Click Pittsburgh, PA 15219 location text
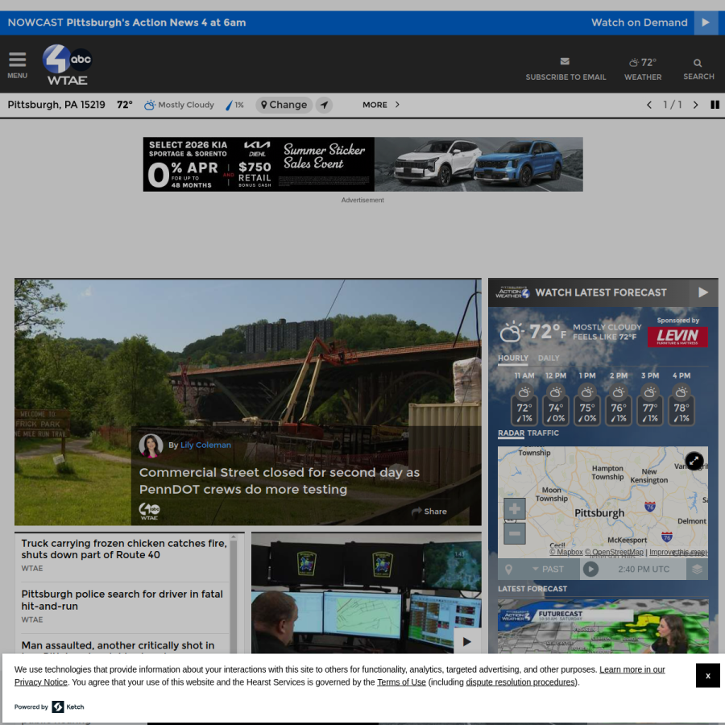The height and width of the screenshot is (725, 725). coord(56,105)
